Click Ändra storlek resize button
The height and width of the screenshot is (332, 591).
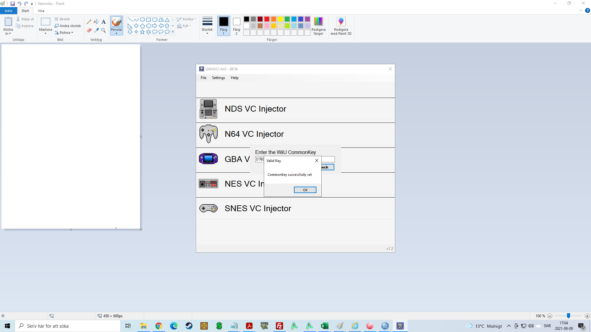(68, 26)
